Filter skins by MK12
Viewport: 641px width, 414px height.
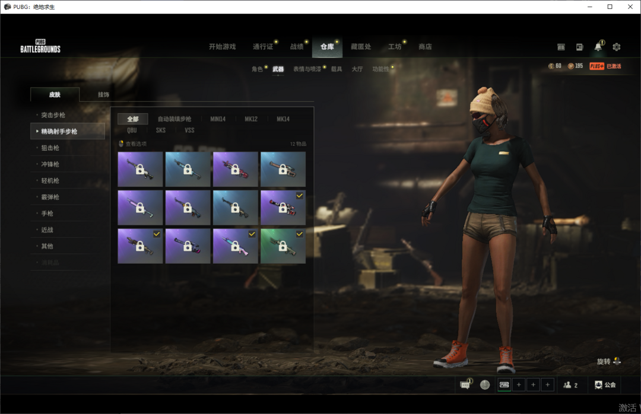coord(251,119)
